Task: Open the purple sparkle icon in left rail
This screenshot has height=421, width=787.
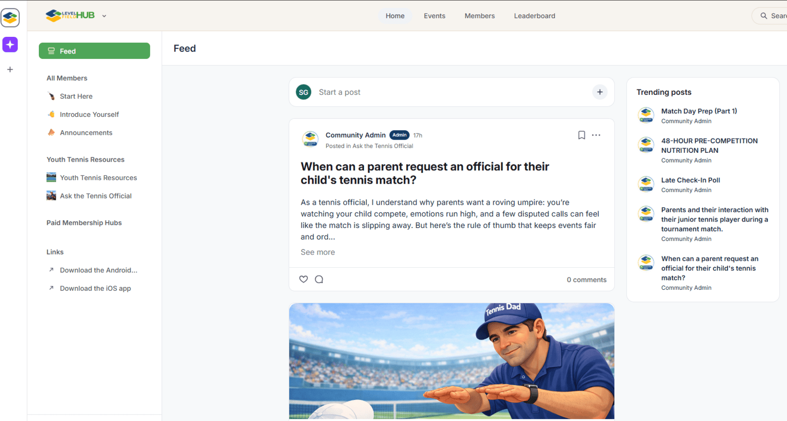Action: [10, 45]
